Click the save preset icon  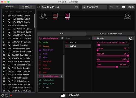click(x=76, y=7)
